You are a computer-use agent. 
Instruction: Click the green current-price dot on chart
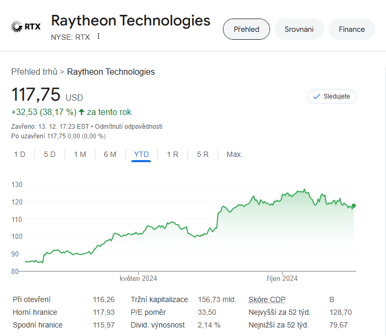pos(354,206)
